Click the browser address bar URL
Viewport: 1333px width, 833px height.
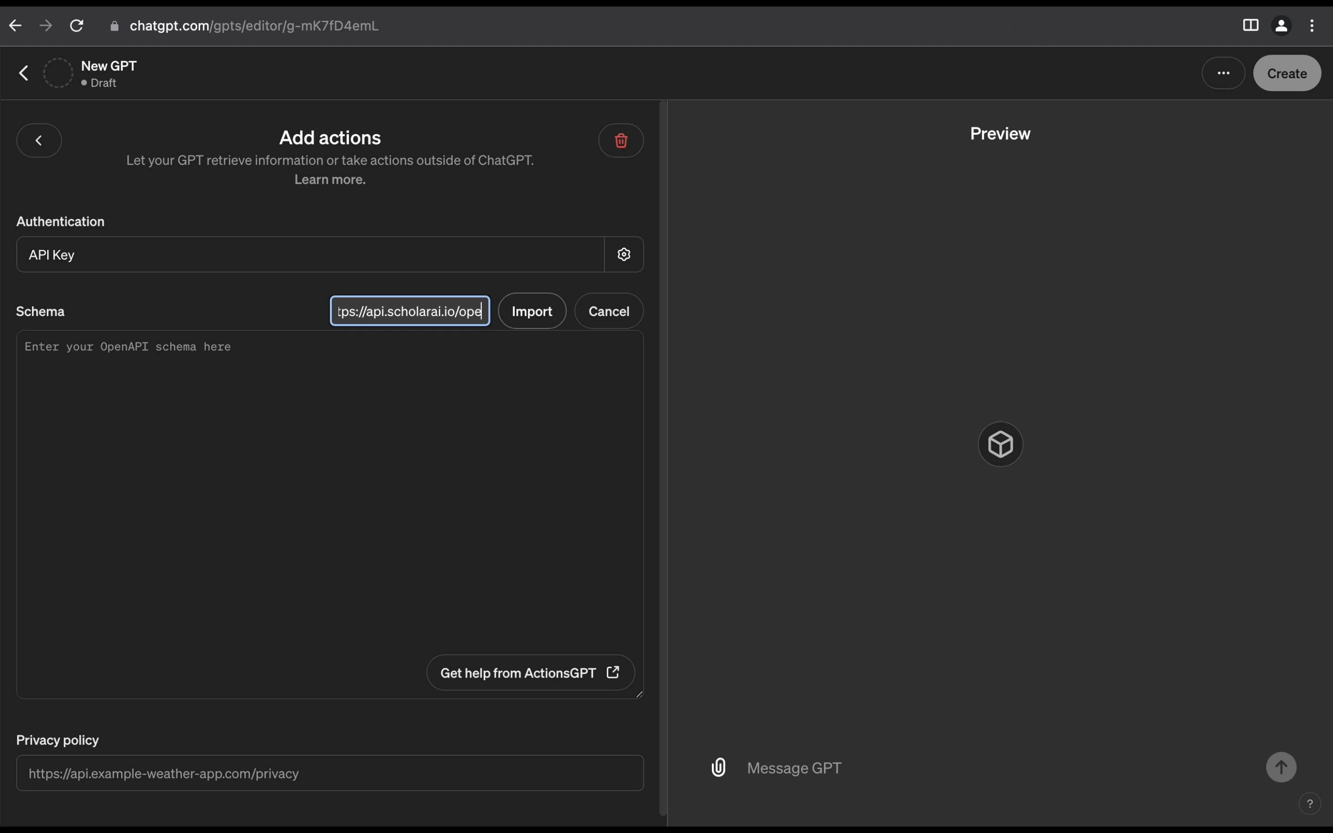[254, 26]
